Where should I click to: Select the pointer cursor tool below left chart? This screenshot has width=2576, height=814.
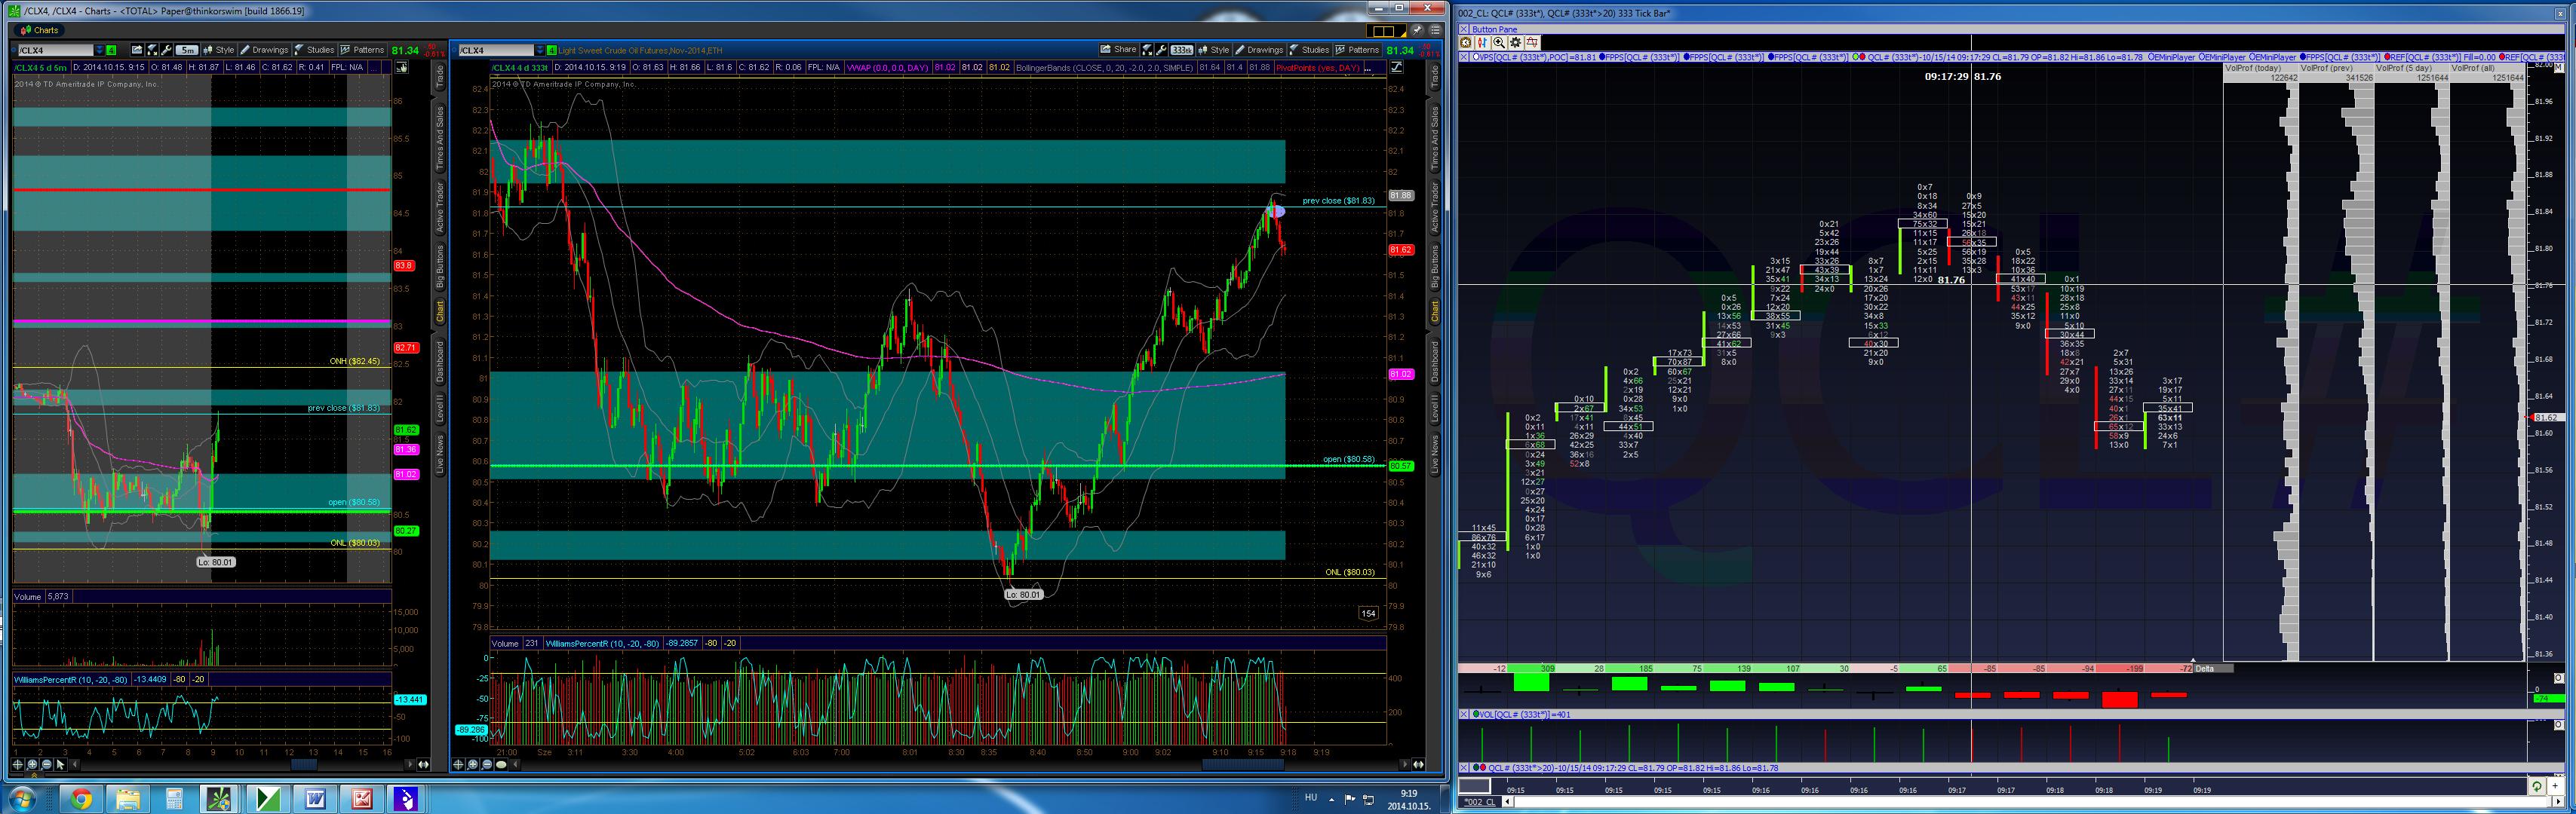click(60, 765)
